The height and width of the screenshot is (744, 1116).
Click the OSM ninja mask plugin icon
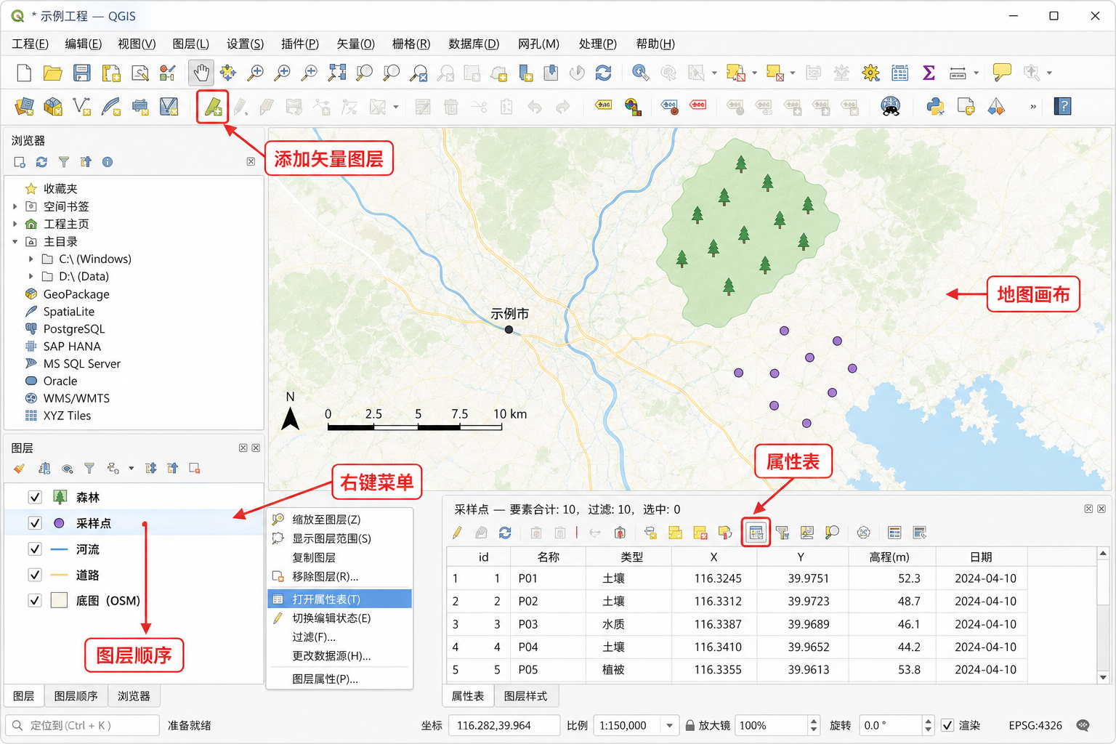[891, 107]
